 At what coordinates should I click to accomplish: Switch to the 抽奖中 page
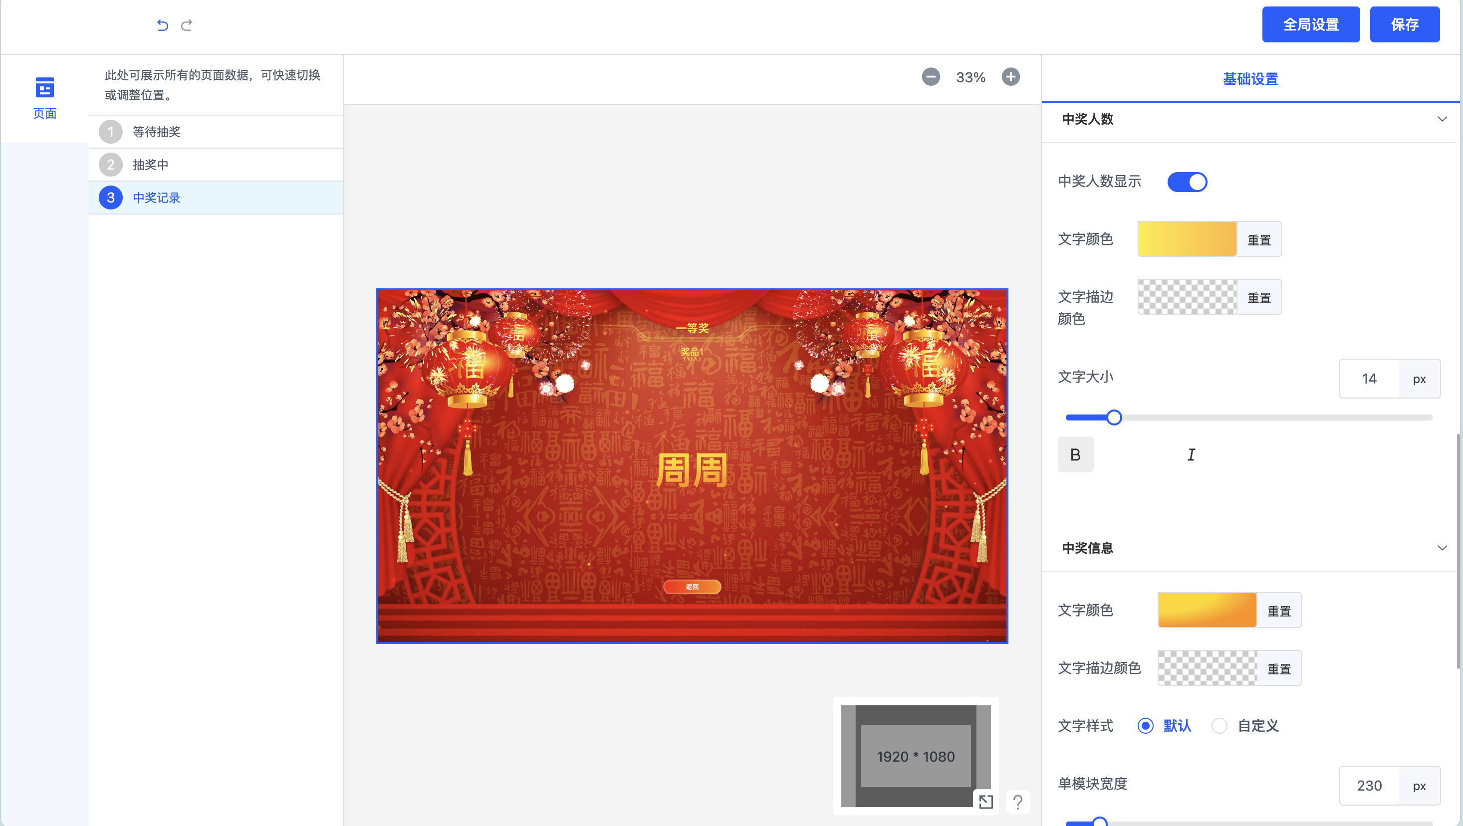pyautogui.click(x=151, y=165)
